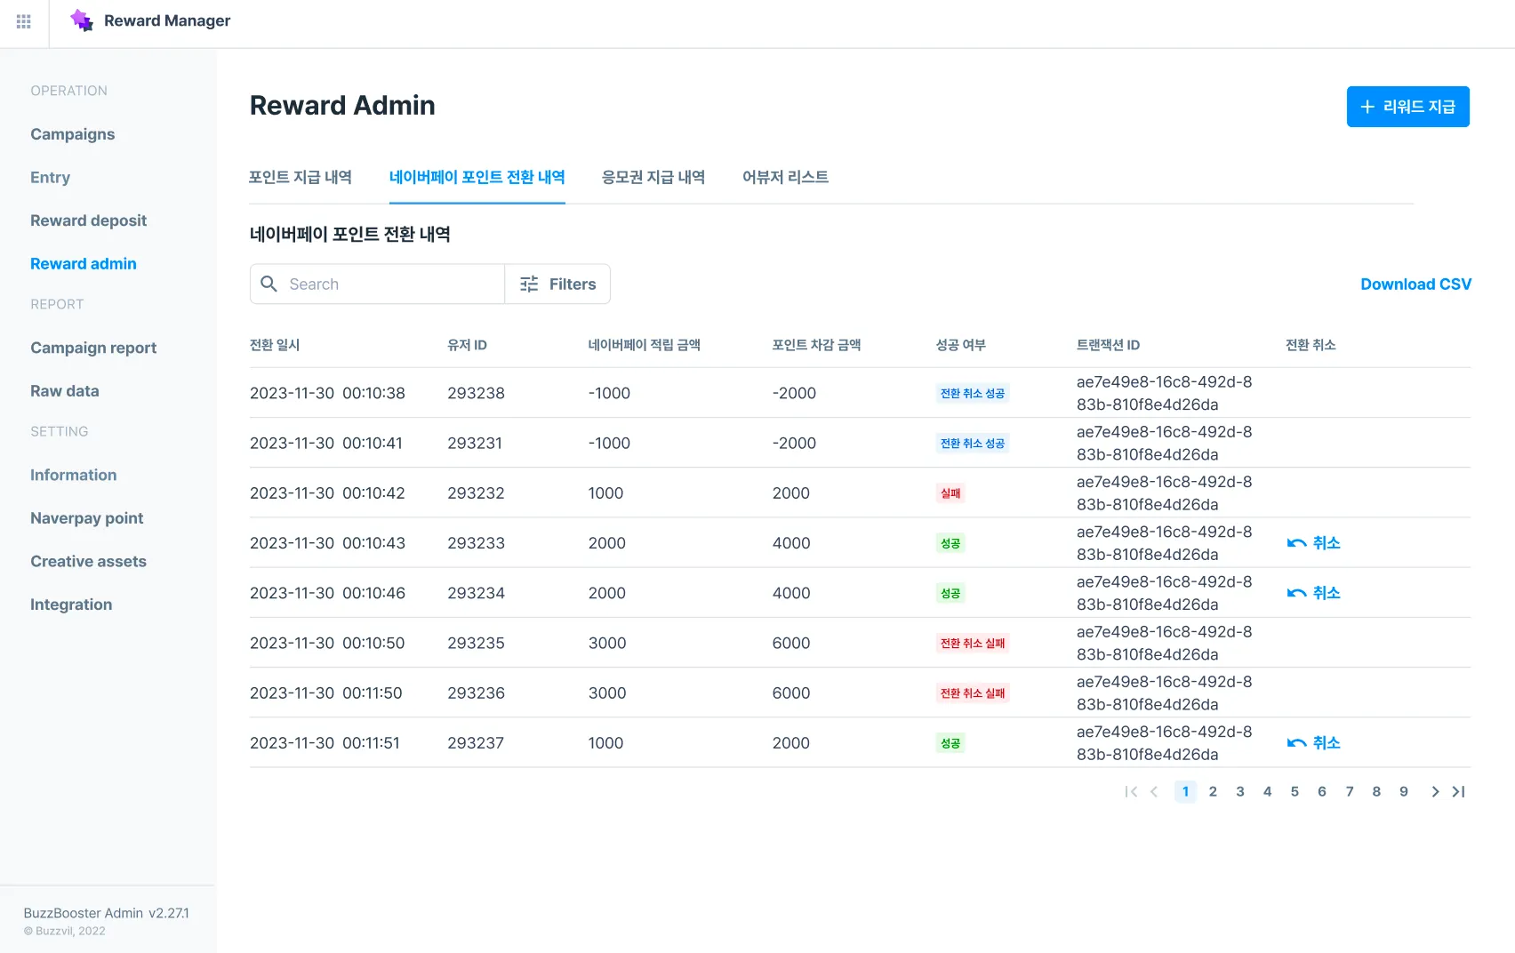The image size is (1515, 953).
Task: Download the table as CSV
Action: [x=1415, y=284]
